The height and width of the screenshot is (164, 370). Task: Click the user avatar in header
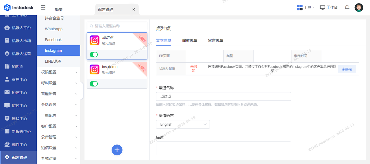pyautogui.click(x=359, y=8)
